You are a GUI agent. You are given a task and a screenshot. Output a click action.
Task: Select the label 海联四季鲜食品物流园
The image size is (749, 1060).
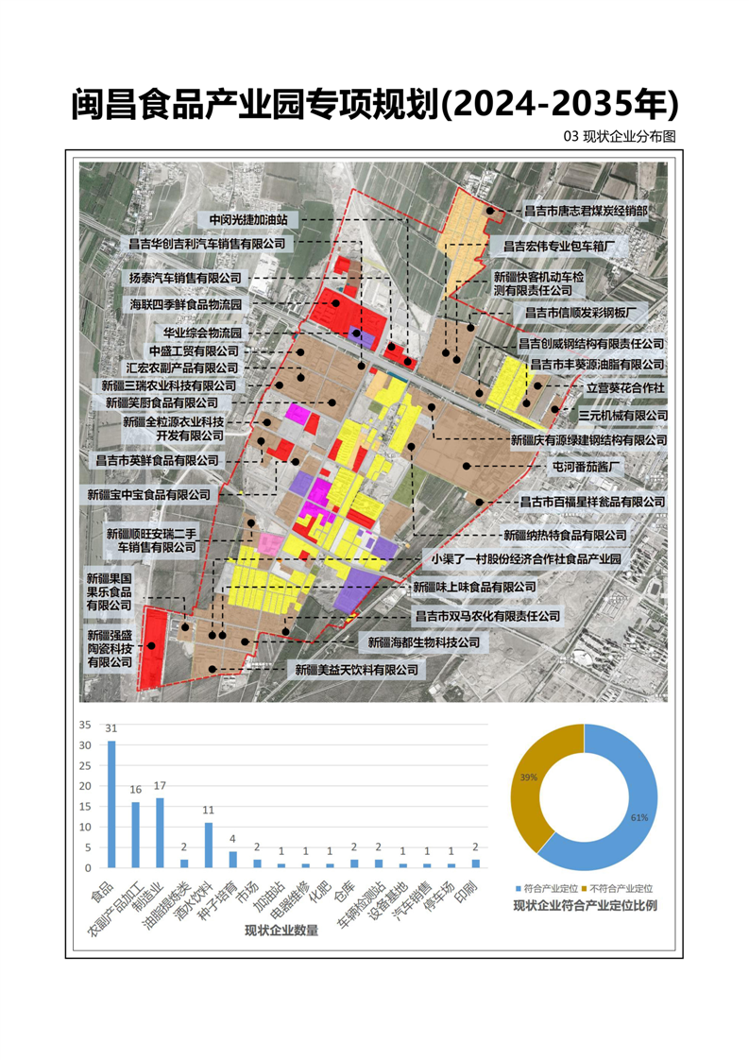coord(185,305)
